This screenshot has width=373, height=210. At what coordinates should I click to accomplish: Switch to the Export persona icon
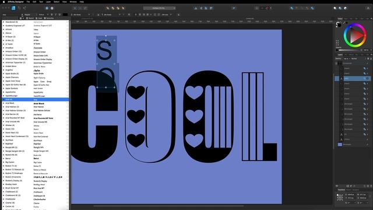(24, 8)
